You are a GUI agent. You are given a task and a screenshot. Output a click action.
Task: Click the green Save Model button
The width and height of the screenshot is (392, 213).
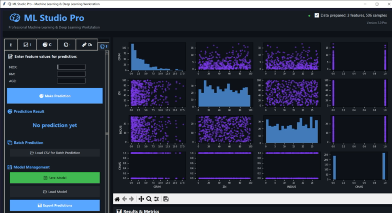[x=55, y=178]
